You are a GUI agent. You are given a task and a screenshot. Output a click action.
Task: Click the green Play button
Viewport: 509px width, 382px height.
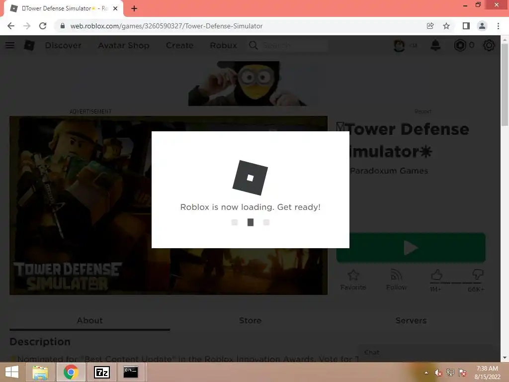click(x=411, y=248)
